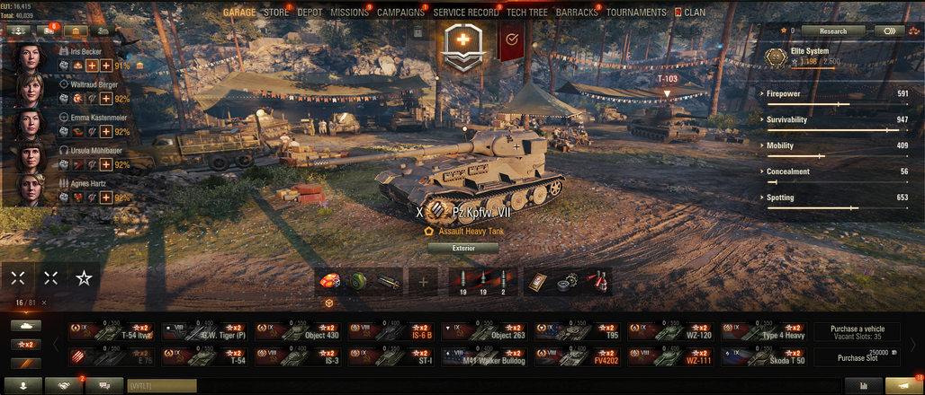Open the chat channels speech bubble icon
The height and width of the screenshot is (395, 925).
104,386
